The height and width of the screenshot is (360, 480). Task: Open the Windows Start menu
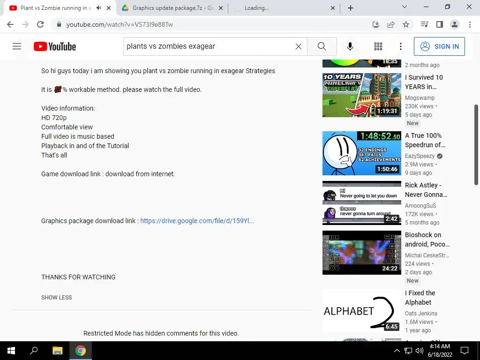coord(11,351)
